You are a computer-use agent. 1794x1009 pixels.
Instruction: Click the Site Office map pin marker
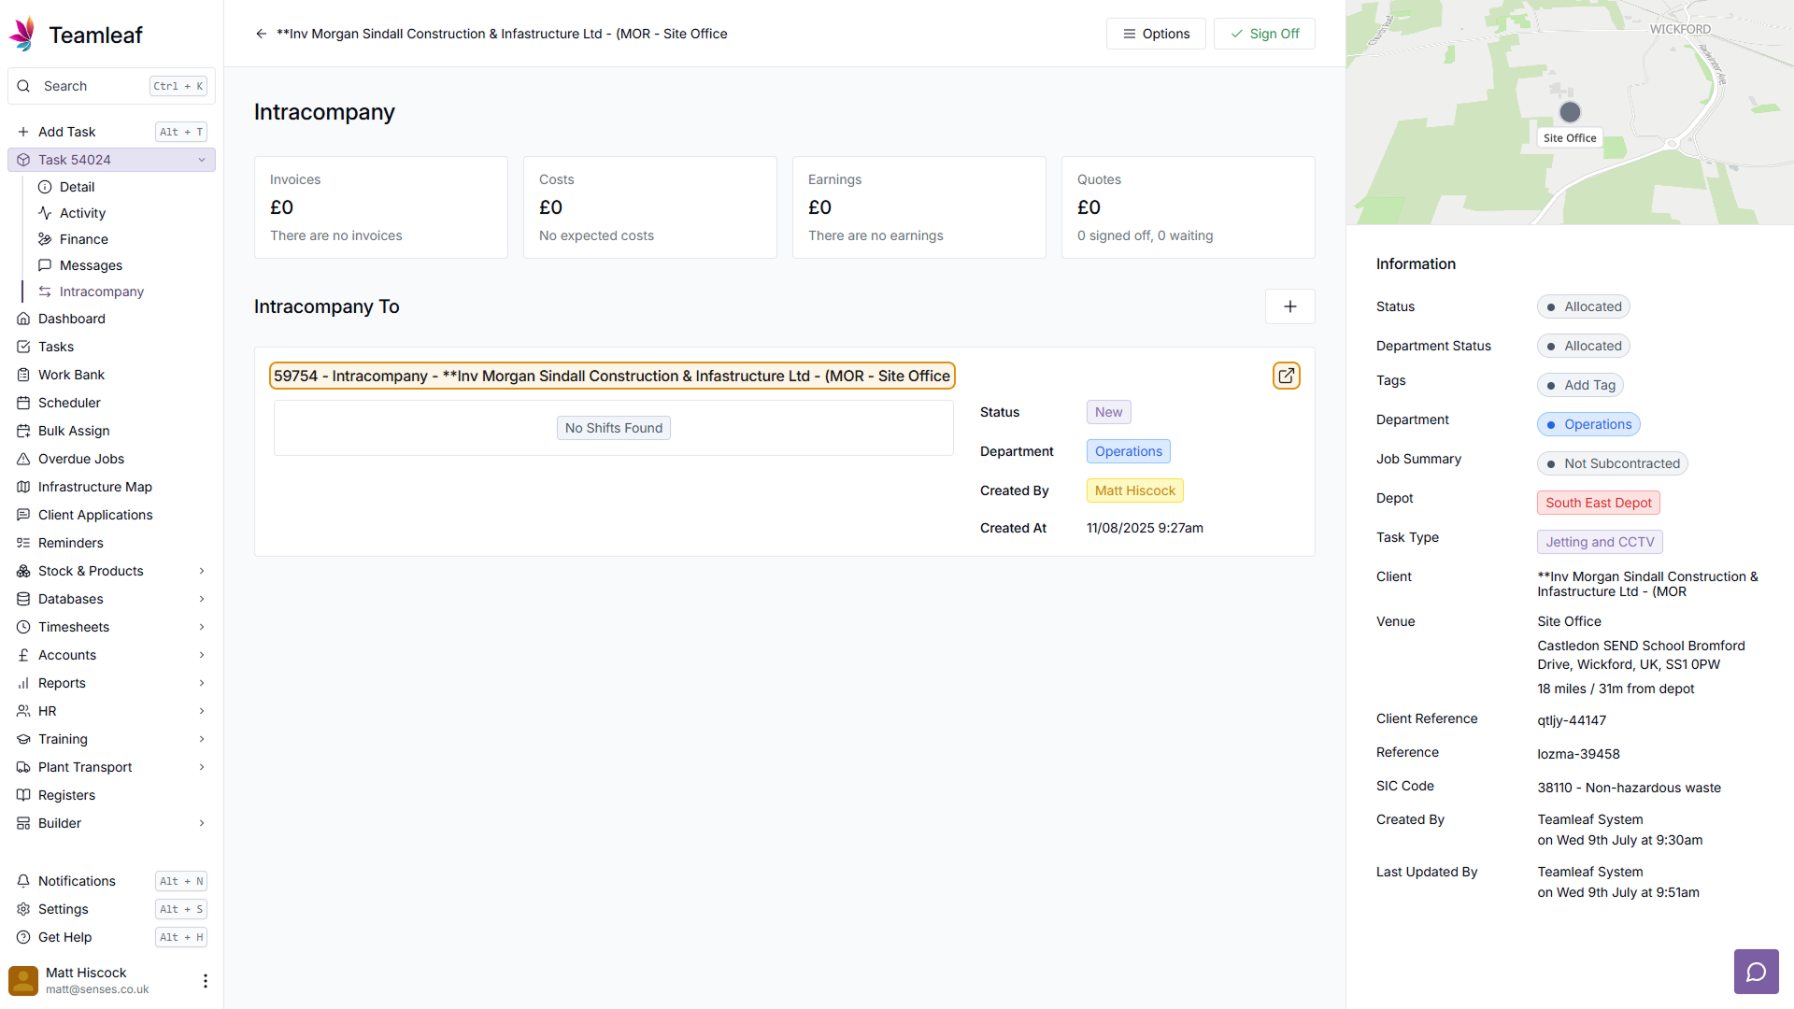coord(1570,112)
